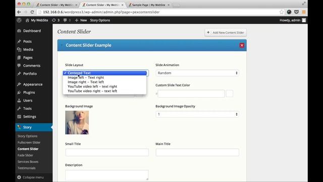Open the text color picker swatch

230,94
